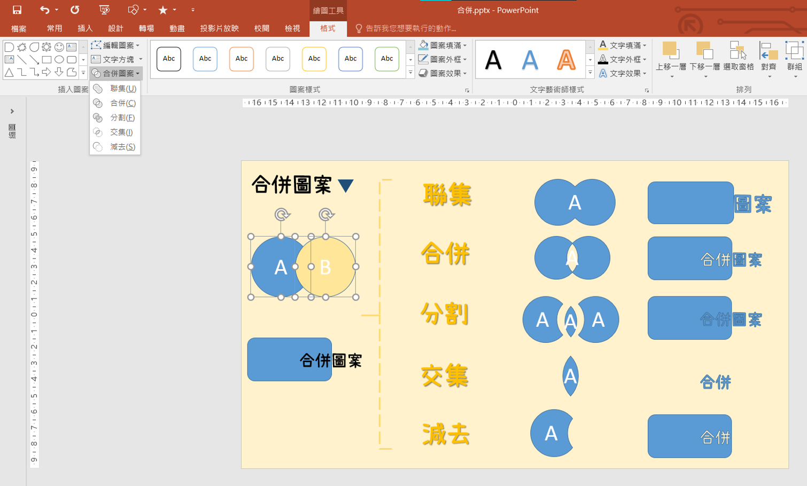Click the 下移一層 button

point(704,60)
